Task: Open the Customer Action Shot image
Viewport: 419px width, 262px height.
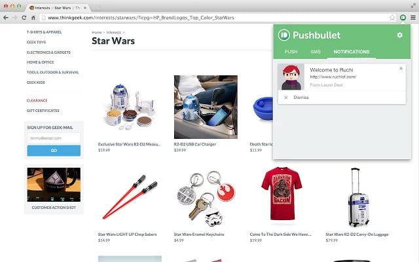Action: click(x=54, y=185)
